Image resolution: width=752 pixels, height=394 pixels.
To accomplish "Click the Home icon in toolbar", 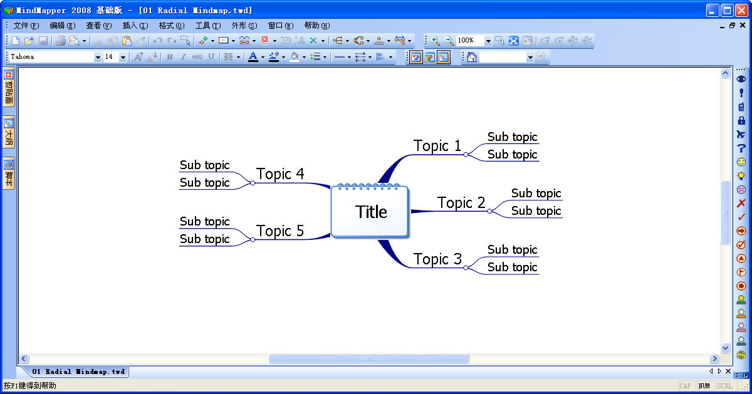I will (472, 57).
